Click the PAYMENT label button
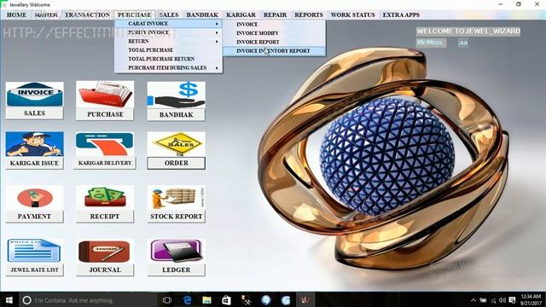This screenshot has height=307, width=546. coord(34,217)
